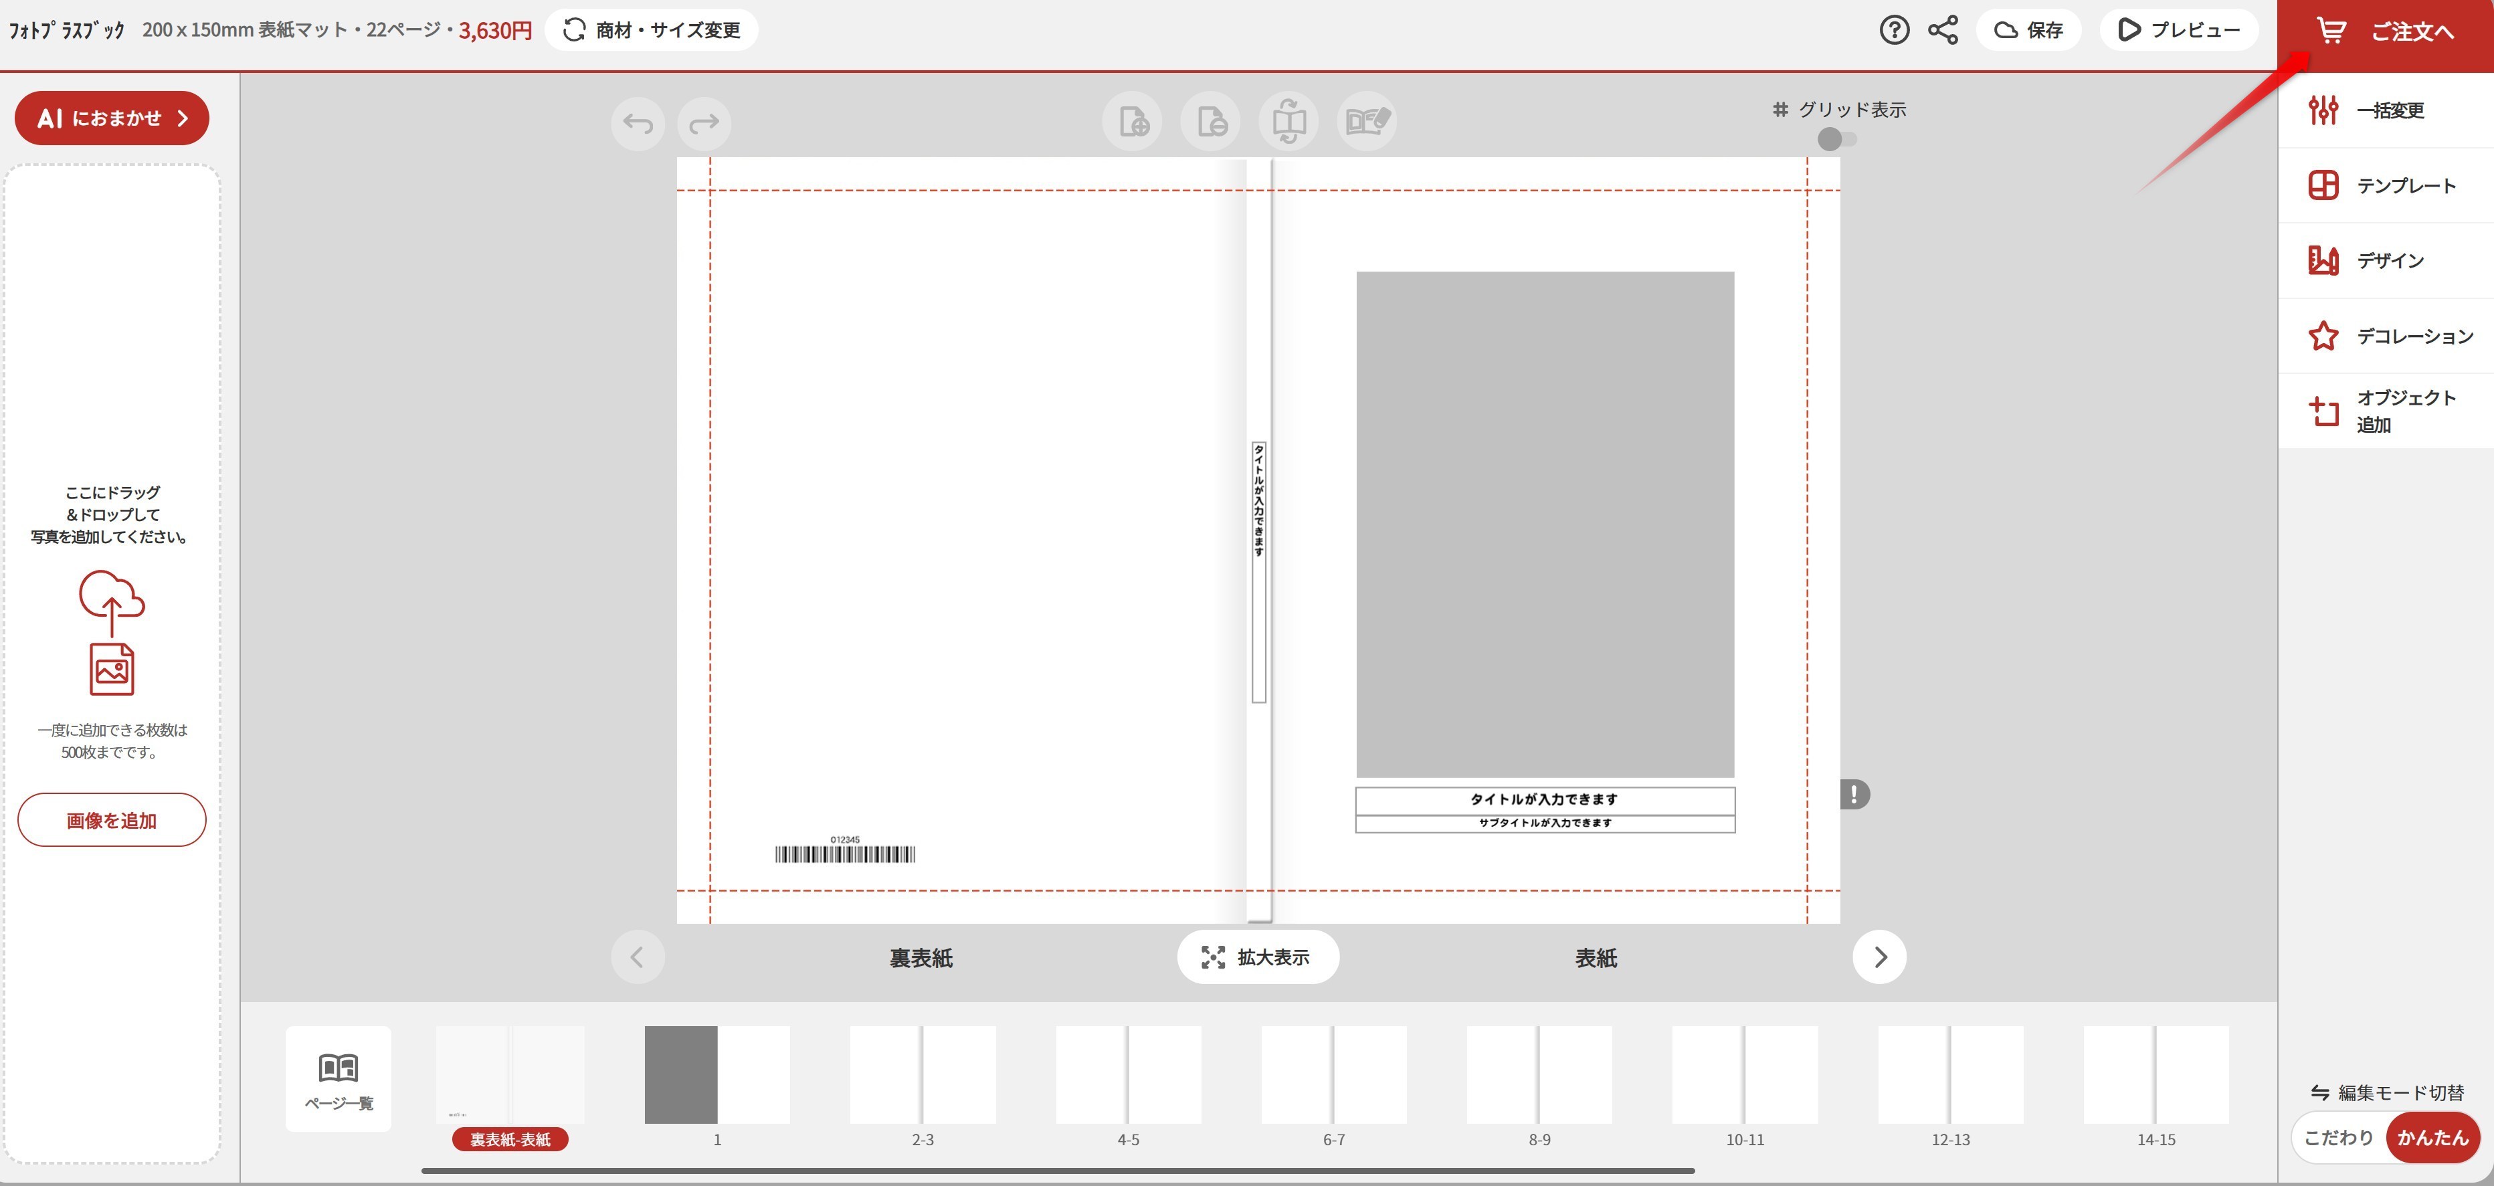Click the テンプレート layout icon
Viewport: 2494px width, 1186px height.
pos(2323,185)
